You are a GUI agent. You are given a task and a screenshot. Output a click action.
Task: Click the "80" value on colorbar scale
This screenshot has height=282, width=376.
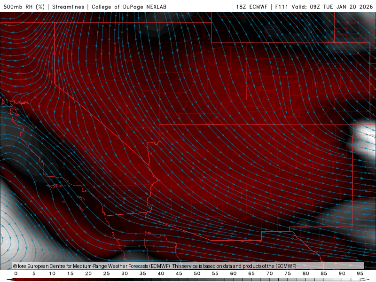coord(305,274)
